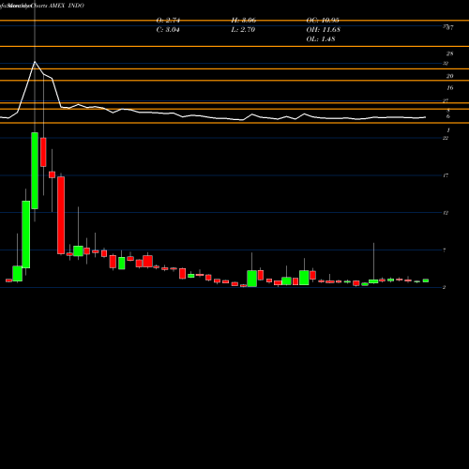
Task: Click the 'C: 3.04' close value
Action: [168, 30]
